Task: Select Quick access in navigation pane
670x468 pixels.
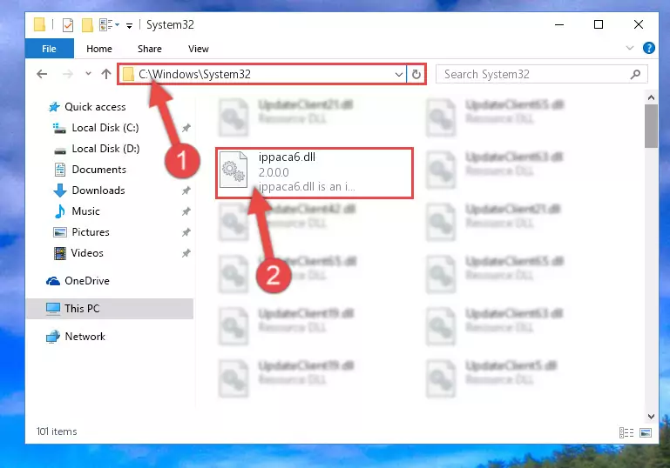Action: click(95, 107)
